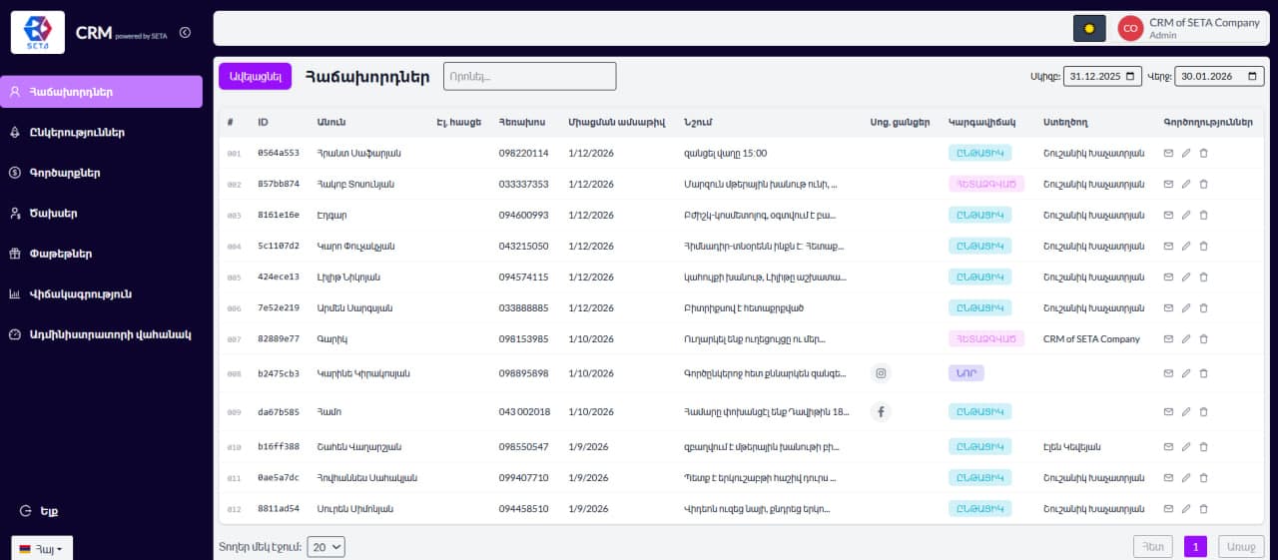Click the ID cell b2475cb3
1278x560 pixels.
tap(279, 373)
